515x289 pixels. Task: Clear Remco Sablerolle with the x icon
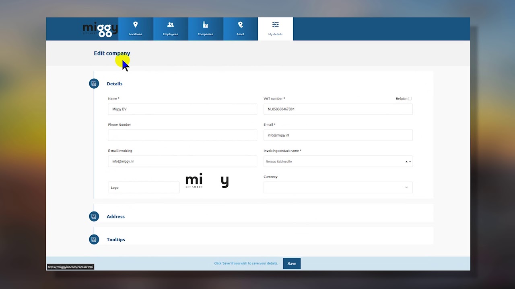(406, 162)
